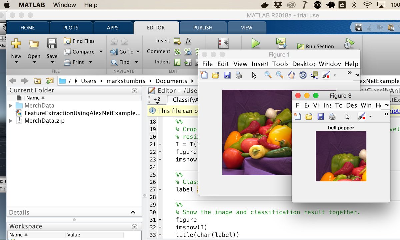Click Documents in the folder path
Image resolution: width=400 pixels, height=240 pixels.
click(171, 81)
